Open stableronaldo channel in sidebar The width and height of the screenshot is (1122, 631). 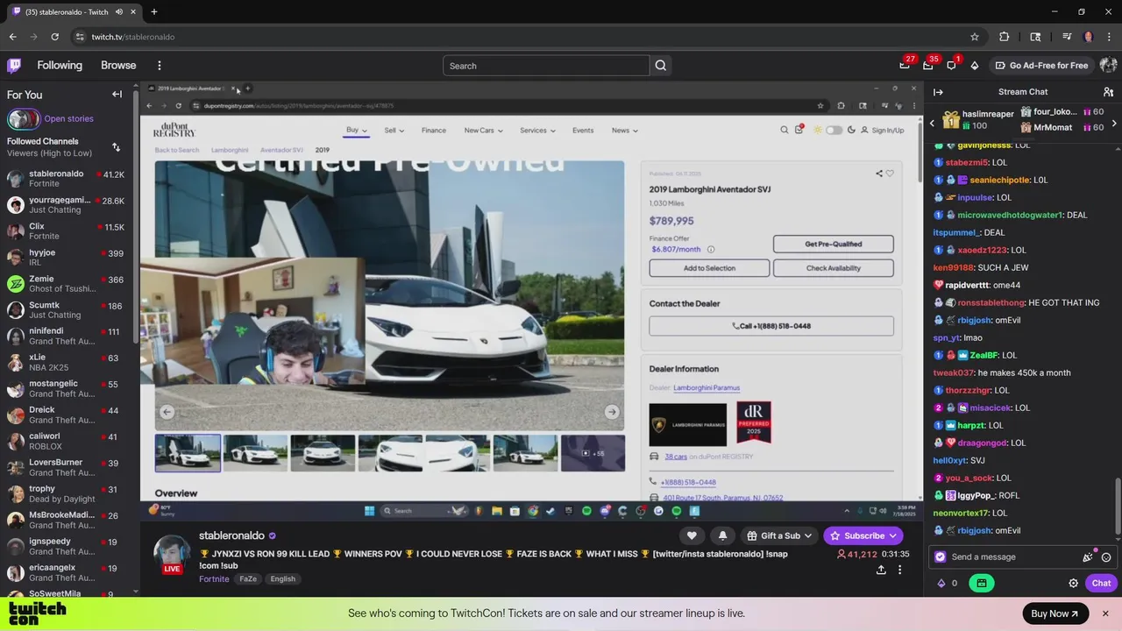click(67, 179)
